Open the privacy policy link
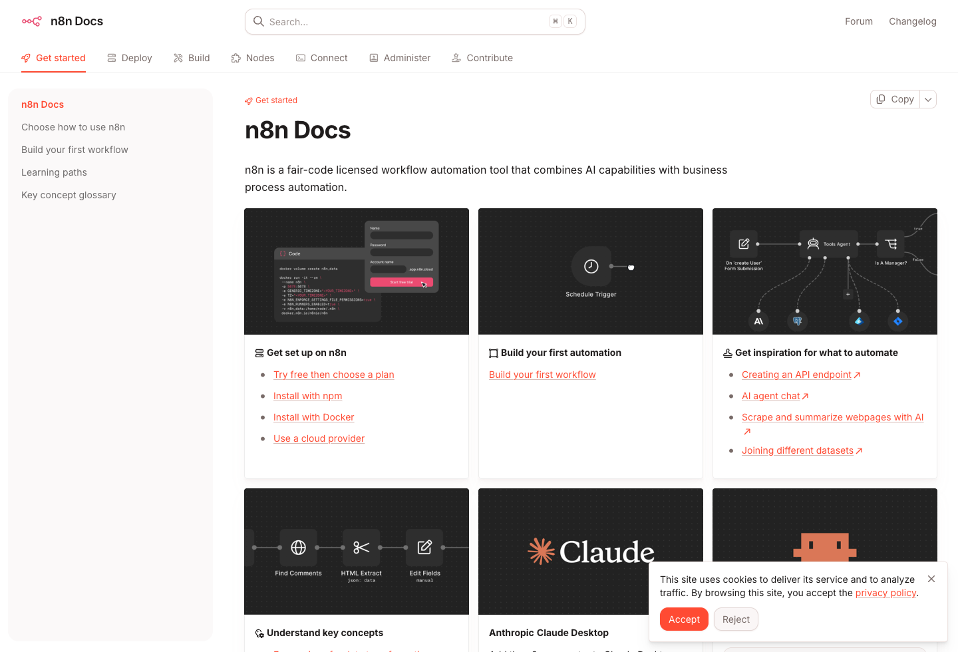 click(x=885, y=593)
